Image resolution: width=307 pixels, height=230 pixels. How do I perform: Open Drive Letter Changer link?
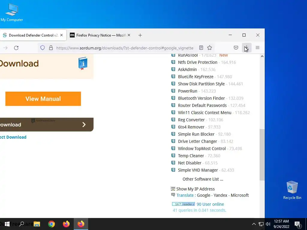197,141
